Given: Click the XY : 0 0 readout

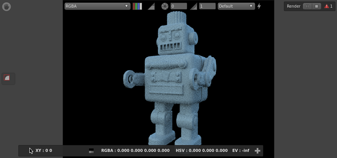Looking at the screenshot, I should click(44, 150).
